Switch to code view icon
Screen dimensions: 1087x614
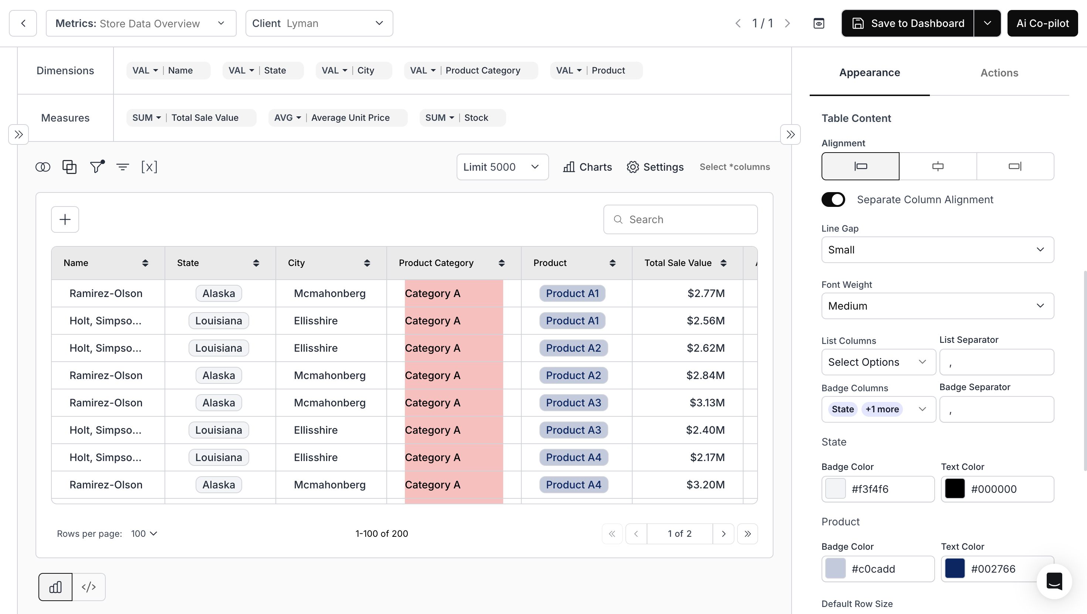89,587
